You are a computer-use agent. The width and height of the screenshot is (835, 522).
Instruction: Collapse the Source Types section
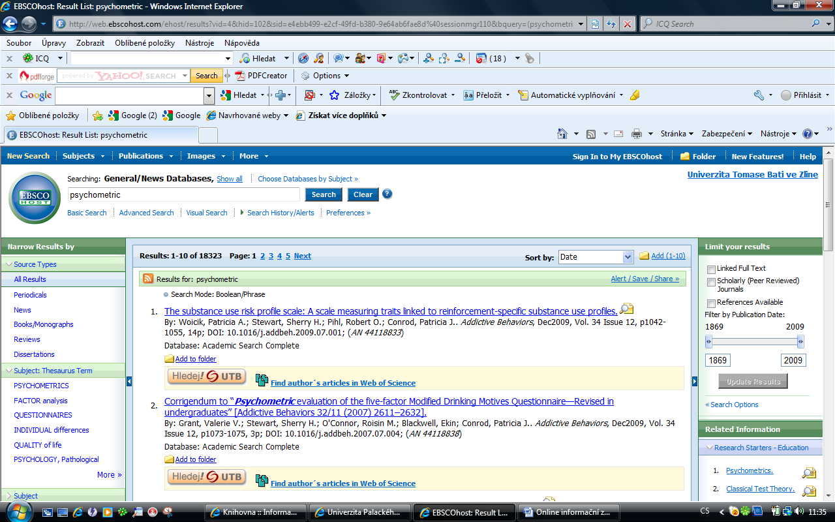(8, 264)
